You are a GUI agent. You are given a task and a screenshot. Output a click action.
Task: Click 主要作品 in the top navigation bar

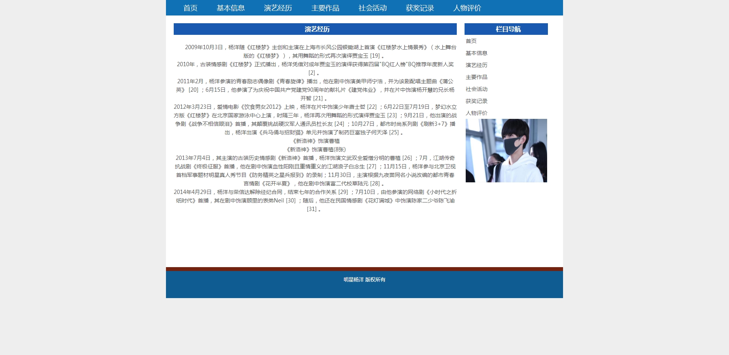coord(325,8)
